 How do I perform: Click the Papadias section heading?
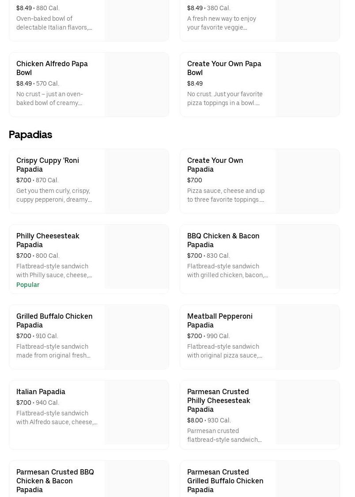coord(30,135)
